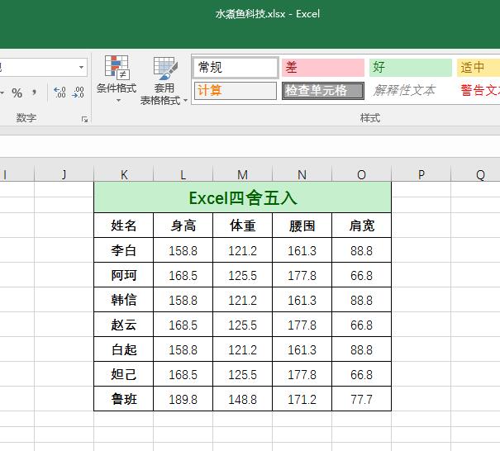Select the 白起 name cell
Viewport: 500px width, 451px height.
click(124, 349)
